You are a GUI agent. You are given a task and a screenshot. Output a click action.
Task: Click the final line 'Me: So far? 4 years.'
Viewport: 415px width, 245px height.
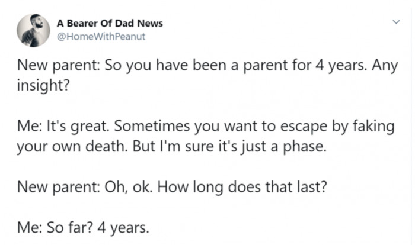coord(83,228)
